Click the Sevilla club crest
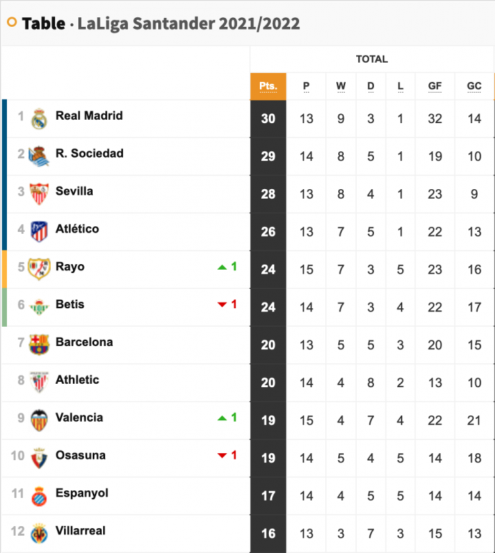Viewport: 495px width, 553px height. pos(38,194)
